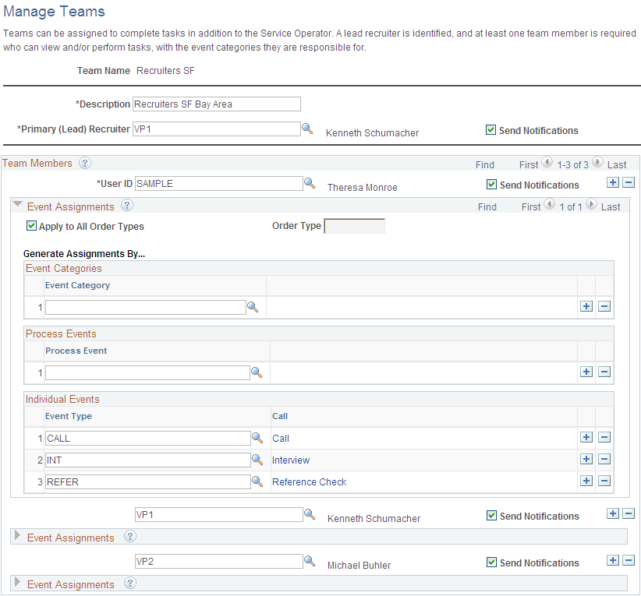
Task: Toggle Send Notifications for Theresa Monroe
Action: coord(492,185)
